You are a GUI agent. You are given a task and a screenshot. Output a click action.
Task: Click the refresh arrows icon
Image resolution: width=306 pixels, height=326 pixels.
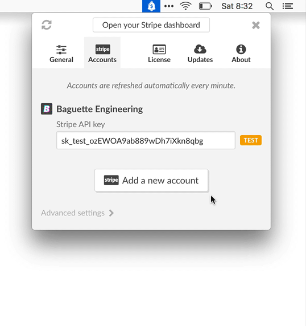pyautogui.click(x=47, y=25)
